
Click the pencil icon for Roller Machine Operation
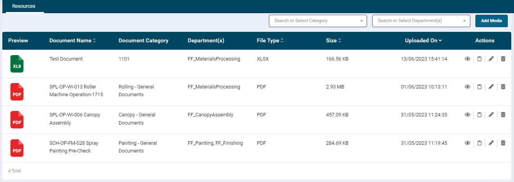click(491, 87)
